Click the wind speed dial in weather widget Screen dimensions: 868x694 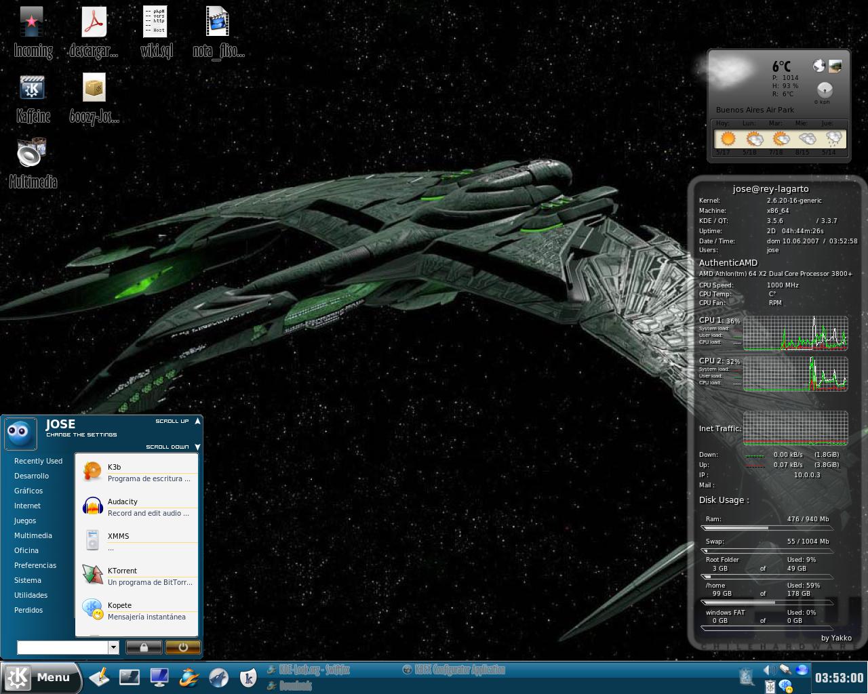pyautogui.click(x=824, y=89)
